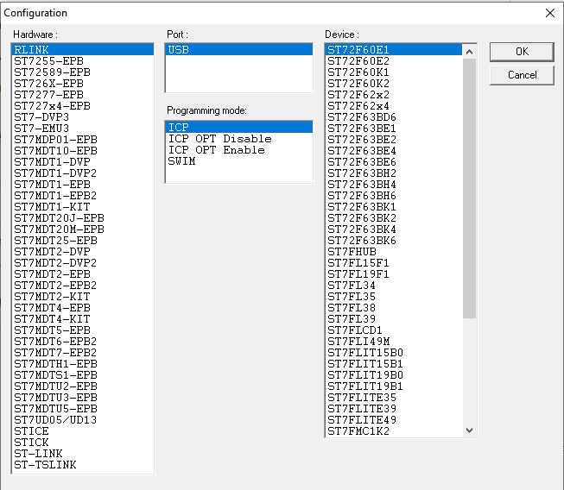Select STICE hardware
Viewport: 564px width, 490px height.
coord(83,430)
